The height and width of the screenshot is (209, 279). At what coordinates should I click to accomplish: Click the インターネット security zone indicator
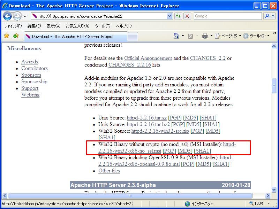pyautogui.click(x=199, y=203)
